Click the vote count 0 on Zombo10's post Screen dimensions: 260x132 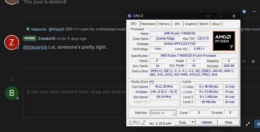(x=253, y=61)
